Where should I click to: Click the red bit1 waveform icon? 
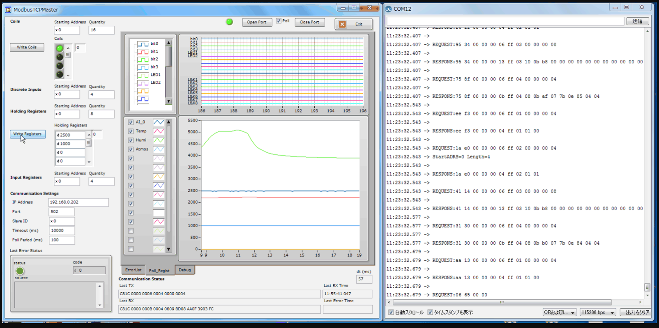[x=143, y=52]
